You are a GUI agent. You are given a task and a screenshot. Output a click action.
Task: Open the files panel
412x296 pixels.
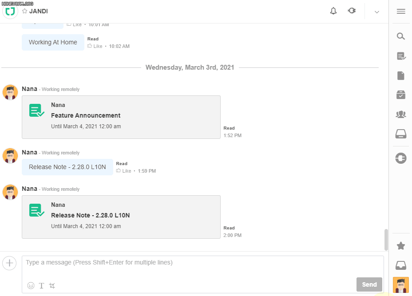401,75
